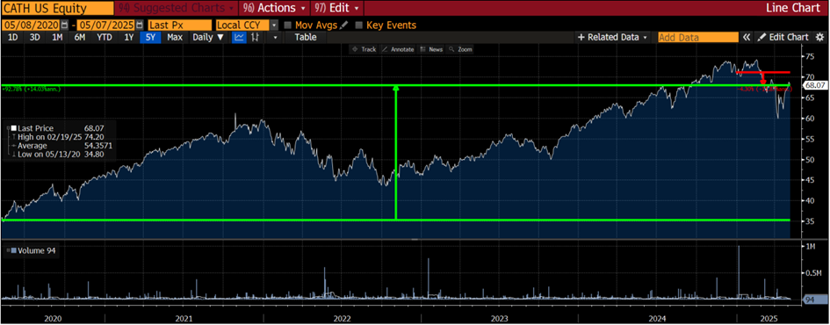Viewport: 830px width, 325px height.
Task: Open the Daily periodicity dropdown
Action: click(208, 37)
